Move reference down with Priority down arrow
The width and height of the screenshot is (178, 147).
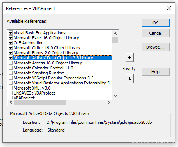coord(130,79)
